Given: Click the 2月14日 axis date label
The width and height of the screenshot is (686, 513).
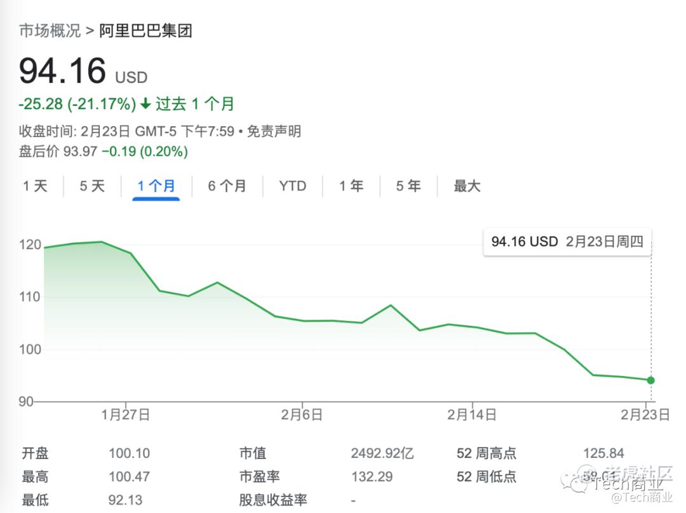Looking at the screenshot, I should click(x=471, y=414).
